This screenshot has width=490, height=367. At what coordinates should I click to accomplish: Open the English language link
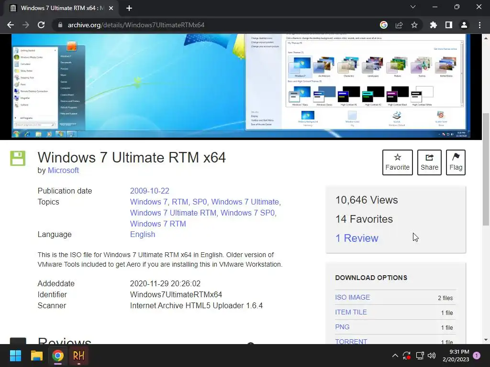tap(143, 234)
